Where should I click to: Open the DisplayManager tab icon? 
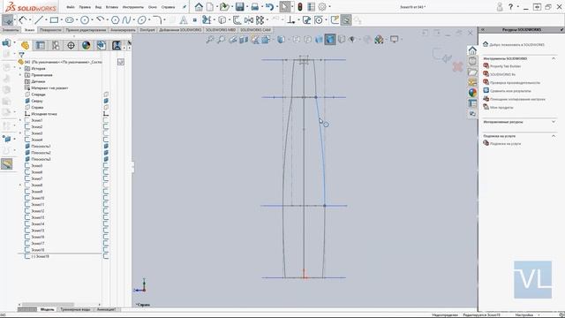coord(87,45)
